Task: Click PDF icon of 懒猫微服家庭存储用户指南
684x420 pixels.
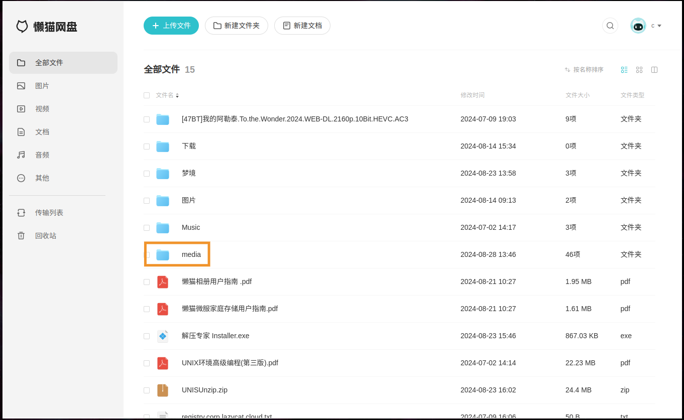Action: [163, 309]
